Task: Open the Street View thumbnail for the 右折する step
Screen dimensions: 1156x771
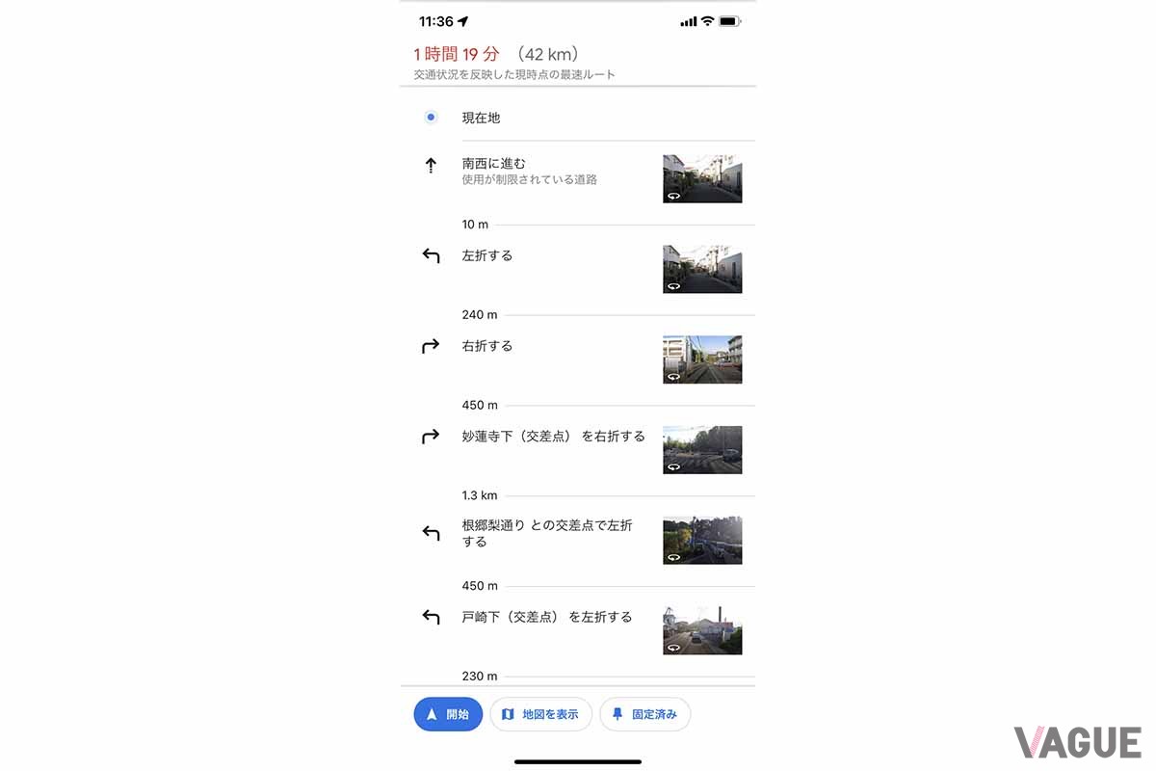Action: pyautogui.click(x=702, y=359)
